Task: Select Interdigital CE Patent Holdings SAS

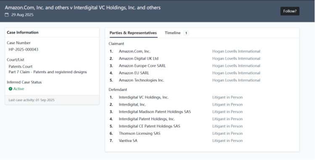Action: click(150, 126)
